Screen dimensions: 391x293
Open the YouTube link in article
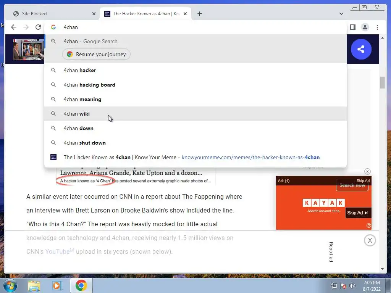tap(57, 251)
